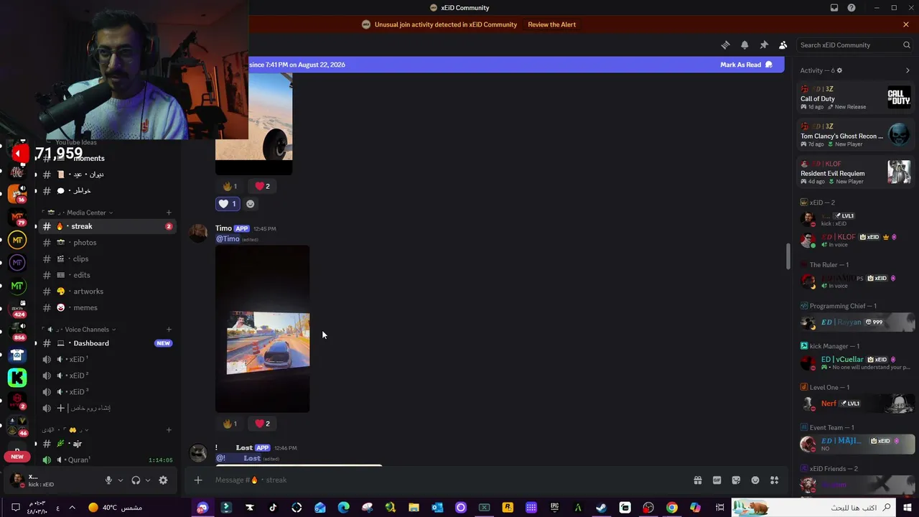Deafen with the headphones button
Screen dimensions: 919x517
[x=136, y=480]
